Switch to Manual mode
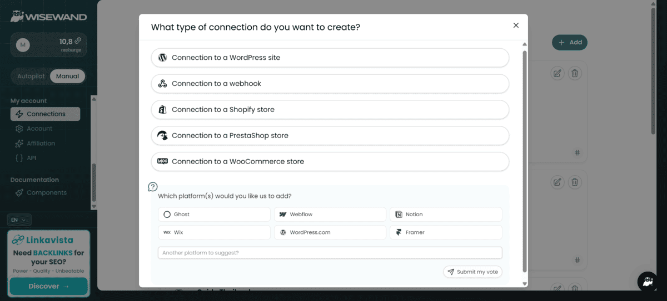Image resolution: width=667 pixels, height=301 pixels. click(x=67, y=76)
